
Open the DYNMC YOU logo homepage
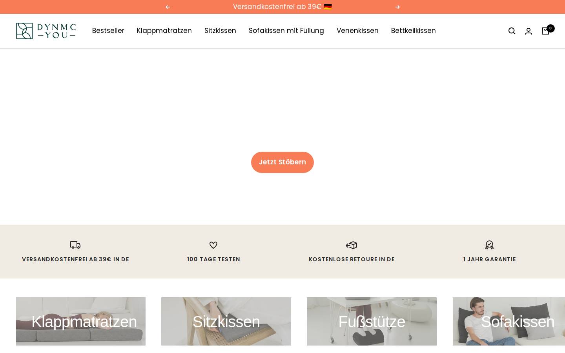tap(46, 31)
